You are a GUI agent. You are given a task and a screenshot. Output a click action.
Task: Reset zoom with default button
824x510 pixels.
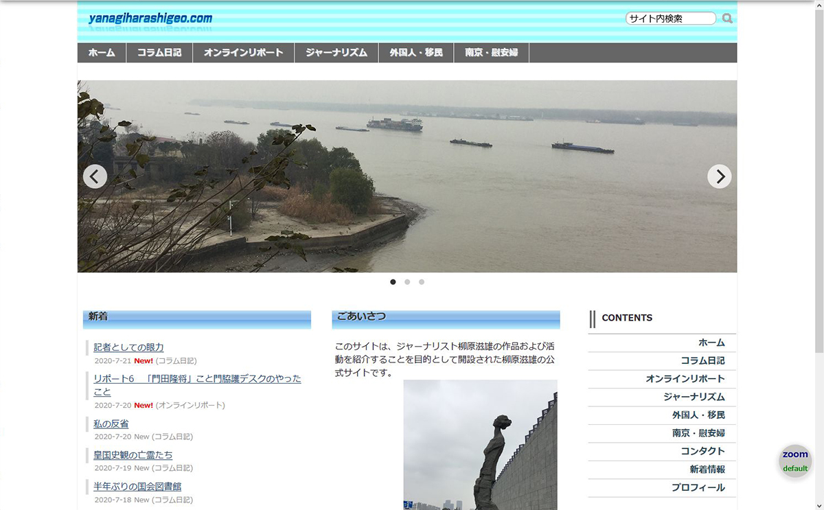pyautogui.click(x=795, y=469)
